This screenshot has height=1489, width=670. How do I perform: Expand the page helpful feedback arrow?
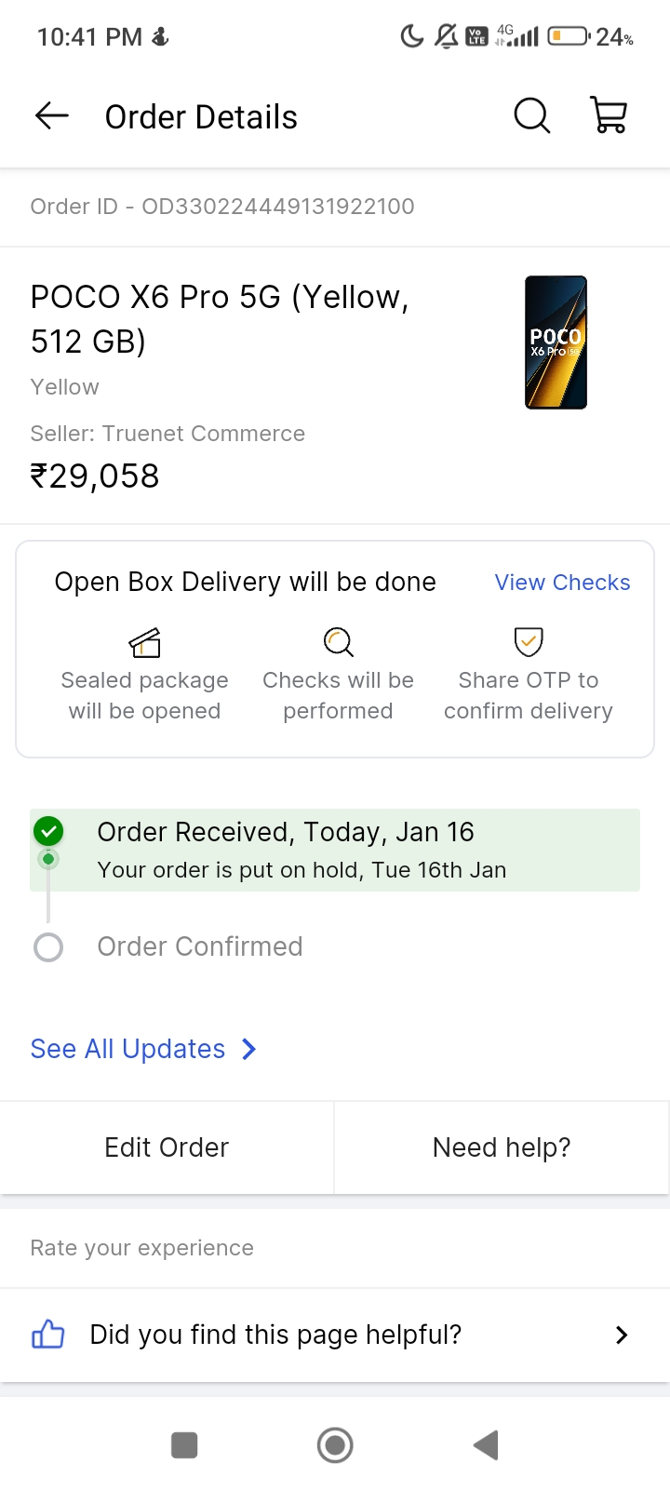coord(622,1335)
